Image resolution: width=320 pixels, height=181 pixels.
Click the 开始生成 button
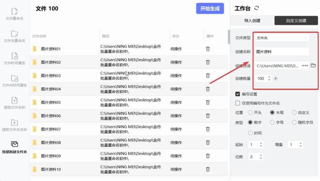[x=210, y=8]
